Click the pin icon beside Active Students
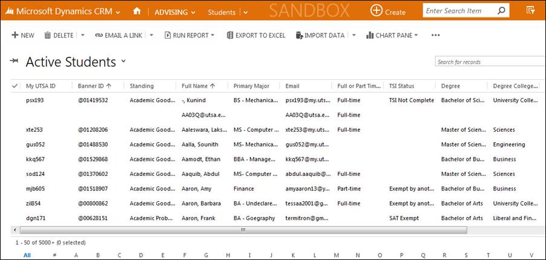 pos(14,62)
